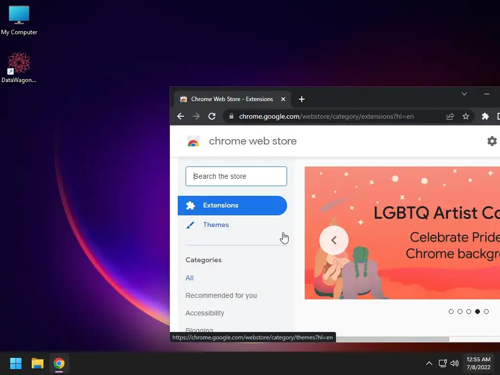Viewport: 500px width, 375px height.
Task: Open a new tab with plus button
Action: 301,99
